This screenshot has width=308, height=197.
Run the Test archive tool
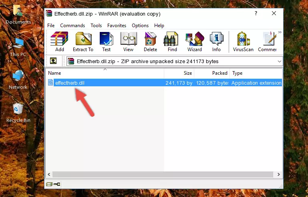106,42
